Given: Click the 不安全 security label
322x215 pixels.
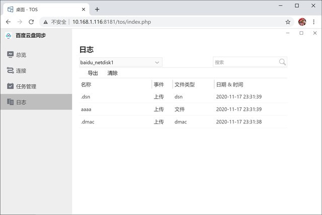Looking at the screenshot, I should point(58,22).
